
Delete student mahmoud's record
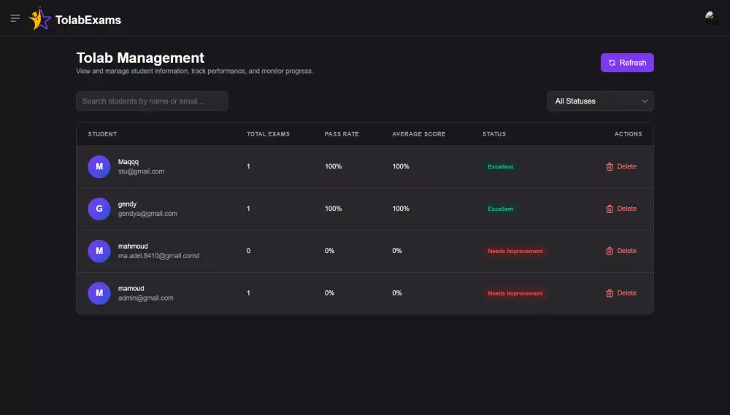coord(620,252)
